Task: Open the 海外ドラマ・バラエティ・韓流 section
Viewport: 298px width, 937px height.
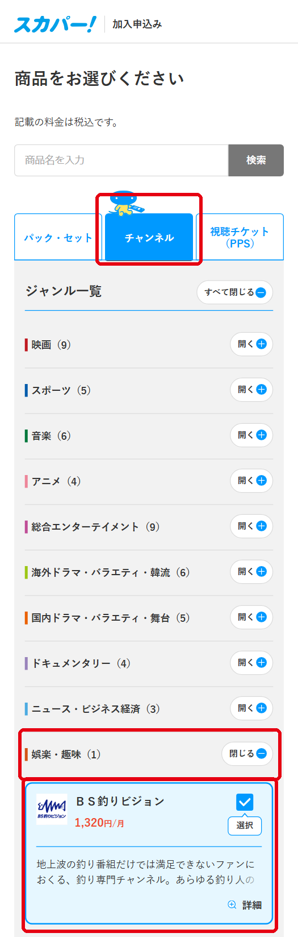Action: (x=251, y=572)
